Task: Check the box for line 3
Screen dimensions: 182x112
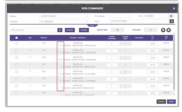Action: click(16, 58)
